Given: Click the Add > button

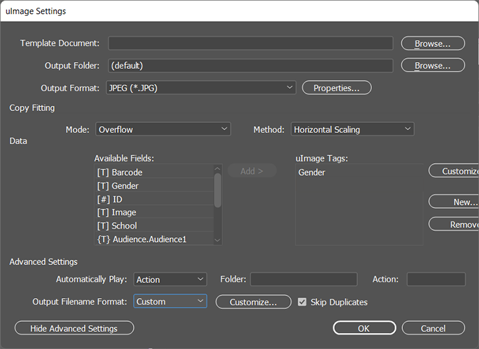Looking at the screenshot, I should point(252,171).
